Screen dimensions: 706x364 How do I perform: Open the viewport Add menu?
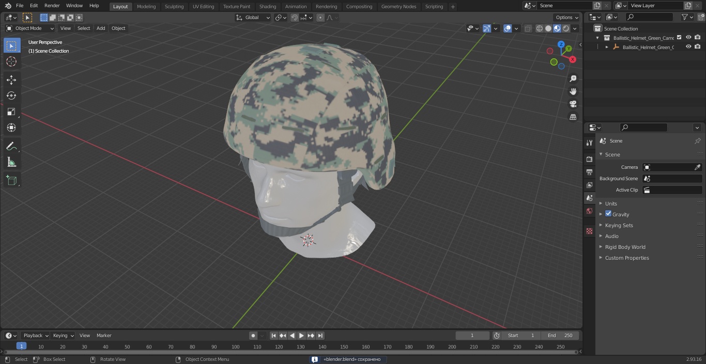(101, 28)
